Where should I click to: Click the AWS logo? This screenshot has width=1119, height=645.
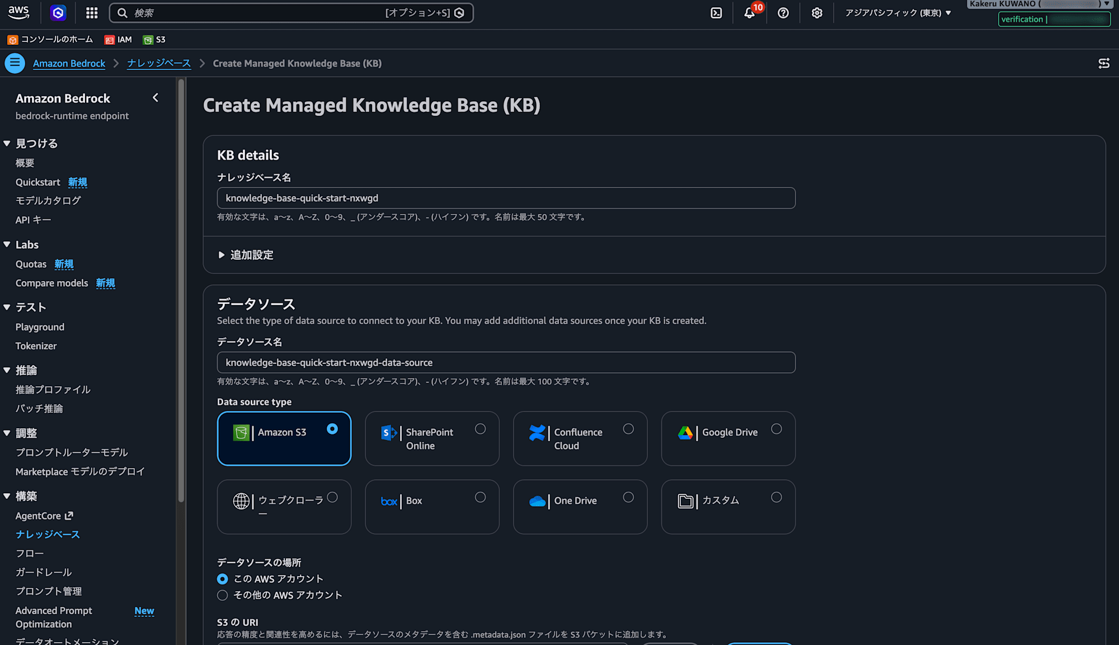pos(18,12)
